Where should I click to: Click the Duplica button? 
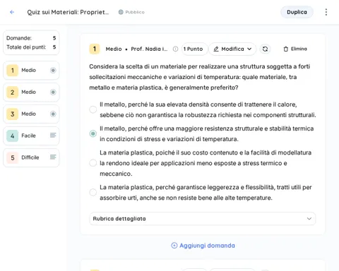coord(297,12)
